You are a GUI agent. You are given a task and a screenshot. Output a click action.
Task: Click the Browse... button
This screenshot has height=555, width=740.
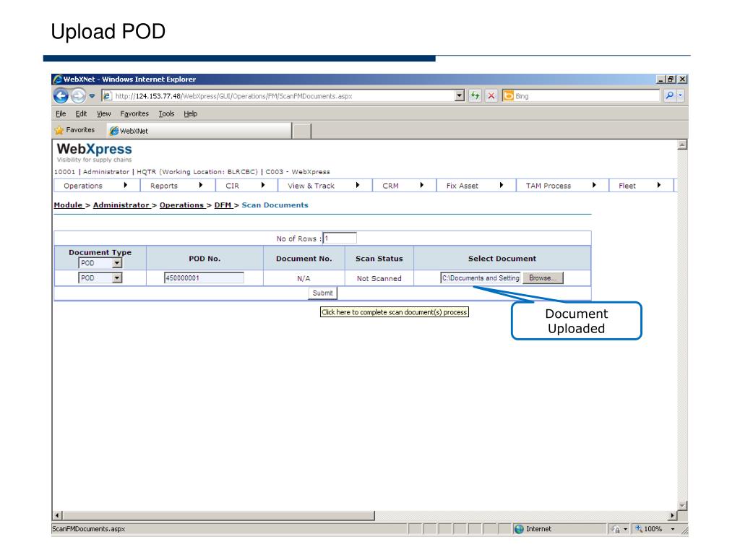pyautogui.click(x=543, y=278)
